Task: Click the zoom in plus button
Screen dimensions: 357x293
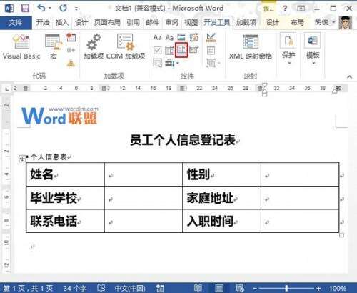Action: pos(318,288)
